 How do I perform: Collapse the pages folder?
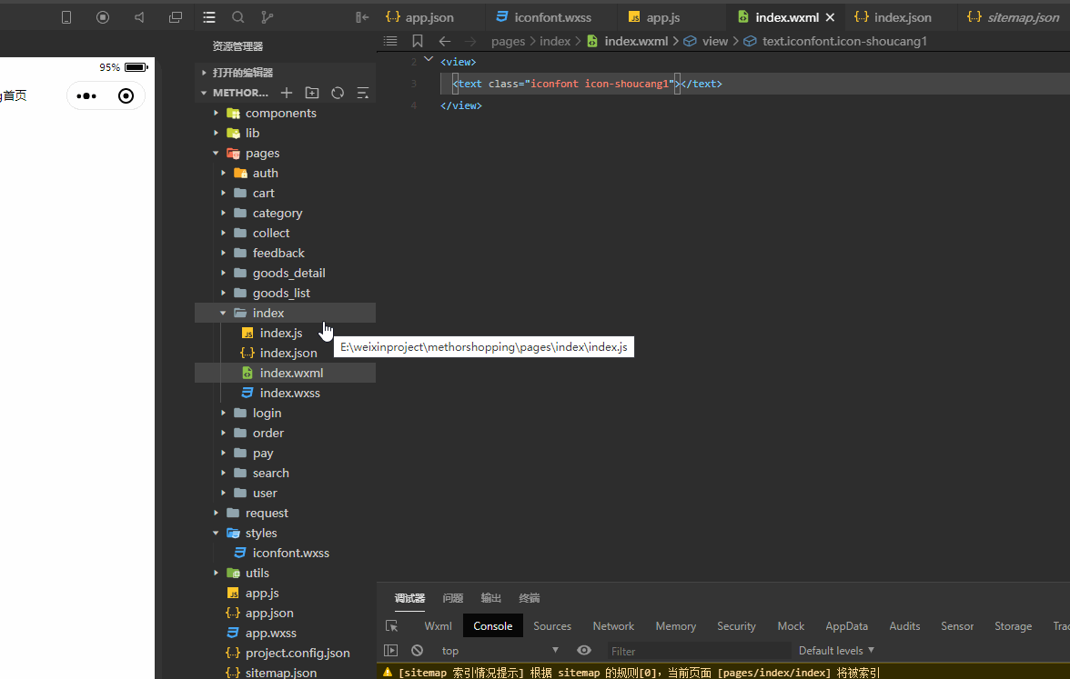(x=263, y=154)
